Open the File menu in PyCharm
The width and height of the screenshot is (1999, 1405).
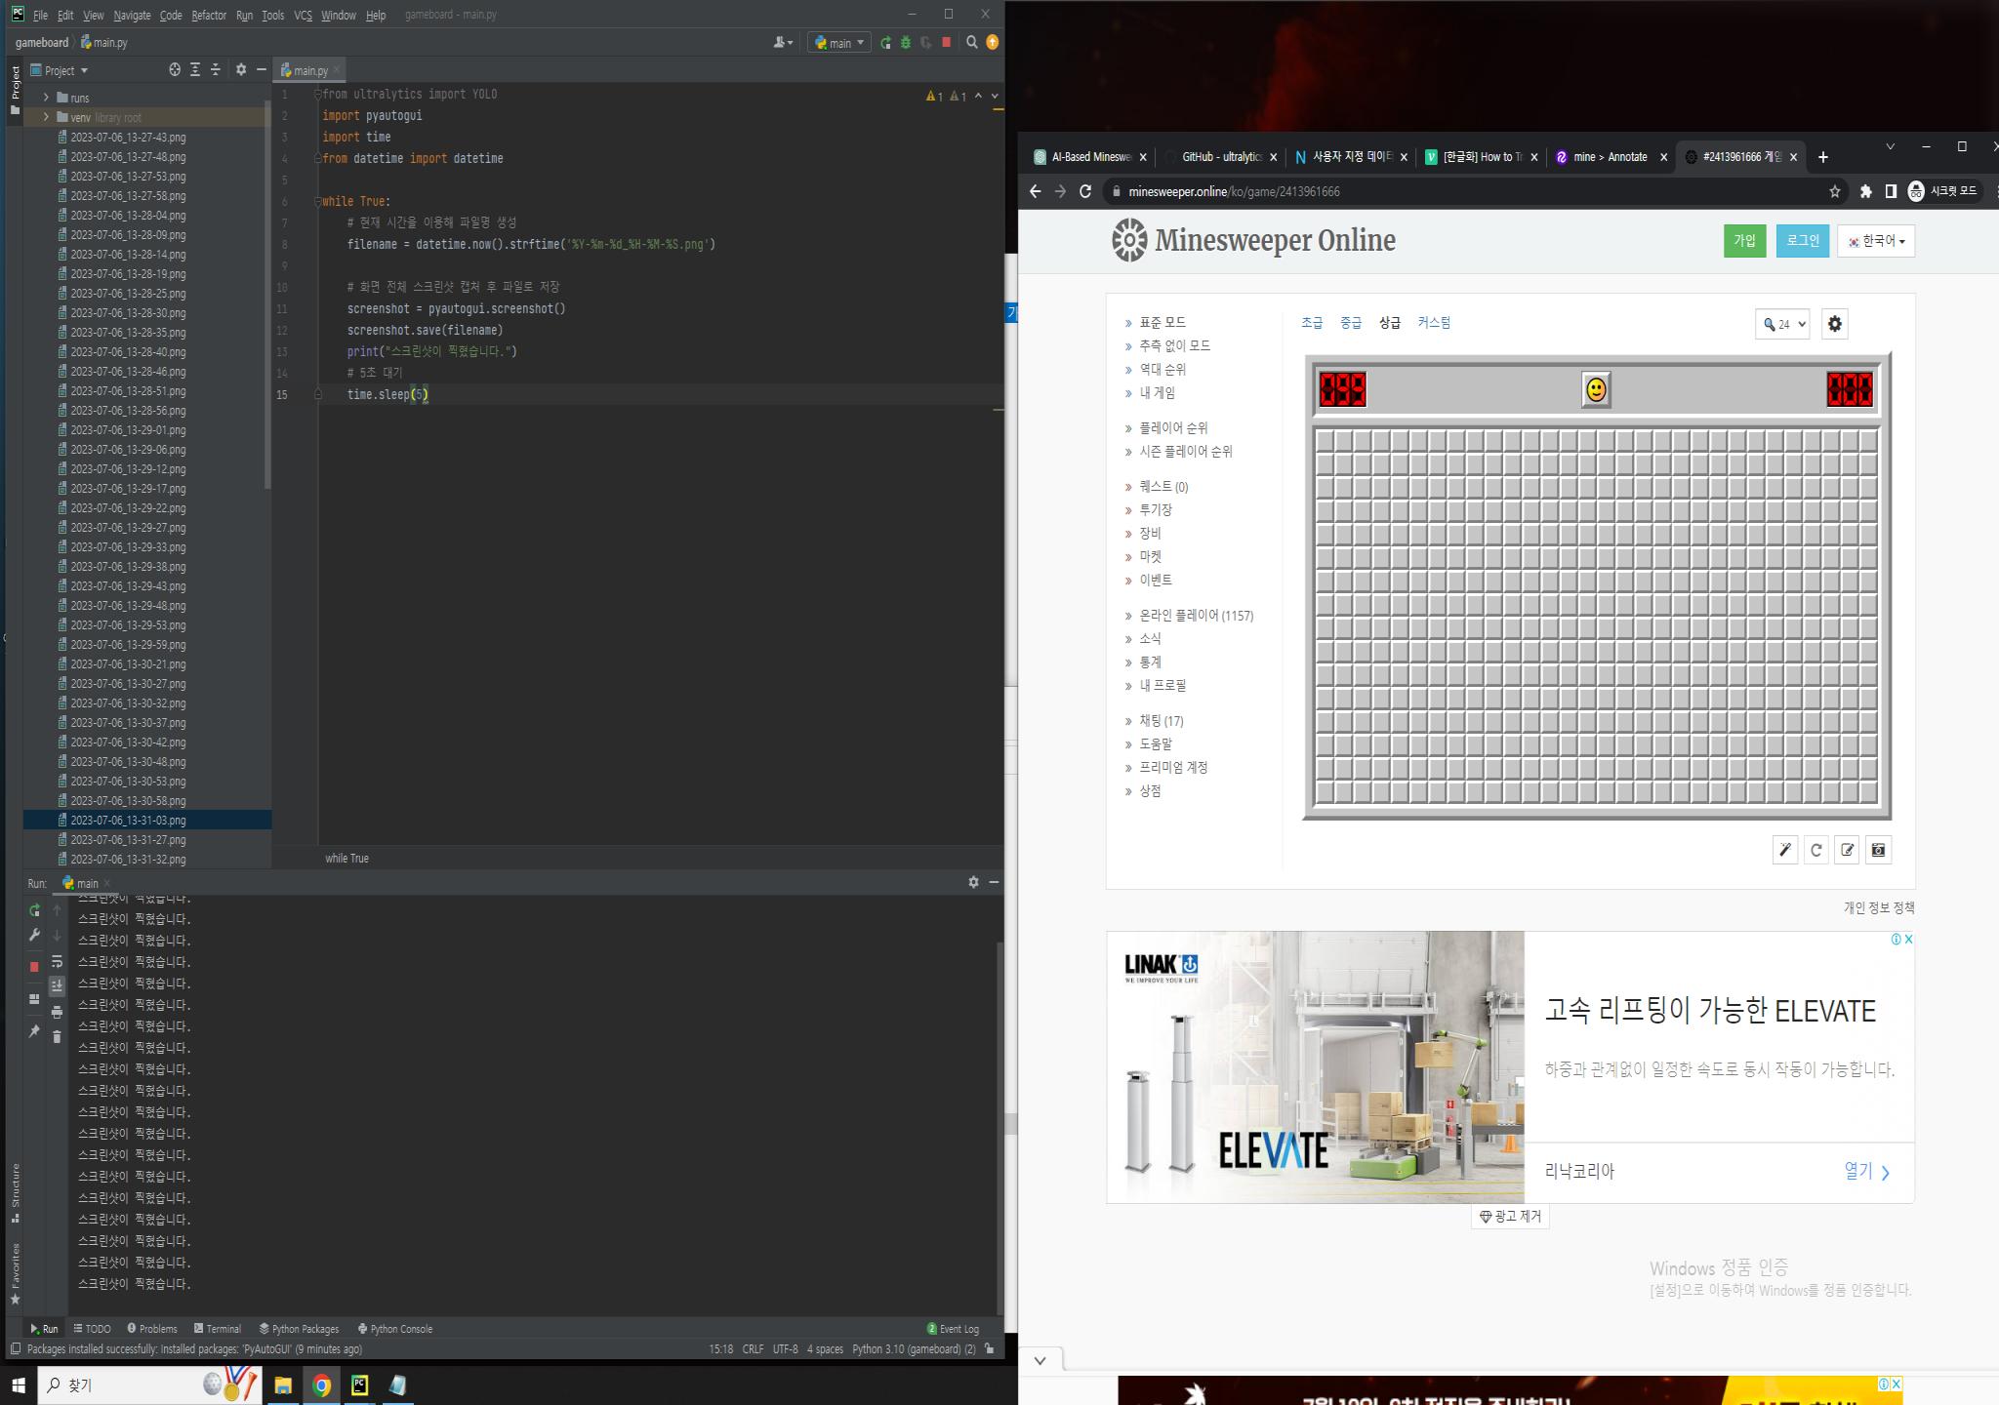coord(40,15)
